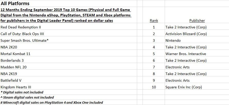Viewport: 229px width, 105px height.
Task: Select the "Square Enix Inc (Corp)" cell
Action: pyautogui.click(x=184, y=87)
